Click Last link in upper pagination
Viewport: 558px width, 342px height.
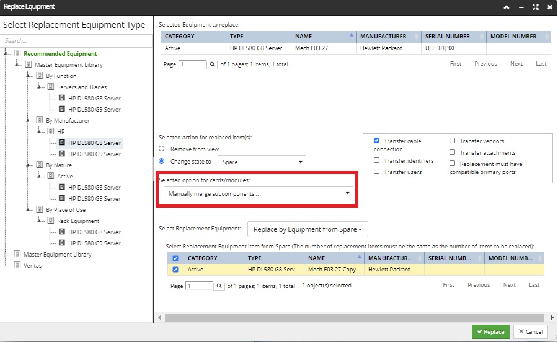[541, 64]
